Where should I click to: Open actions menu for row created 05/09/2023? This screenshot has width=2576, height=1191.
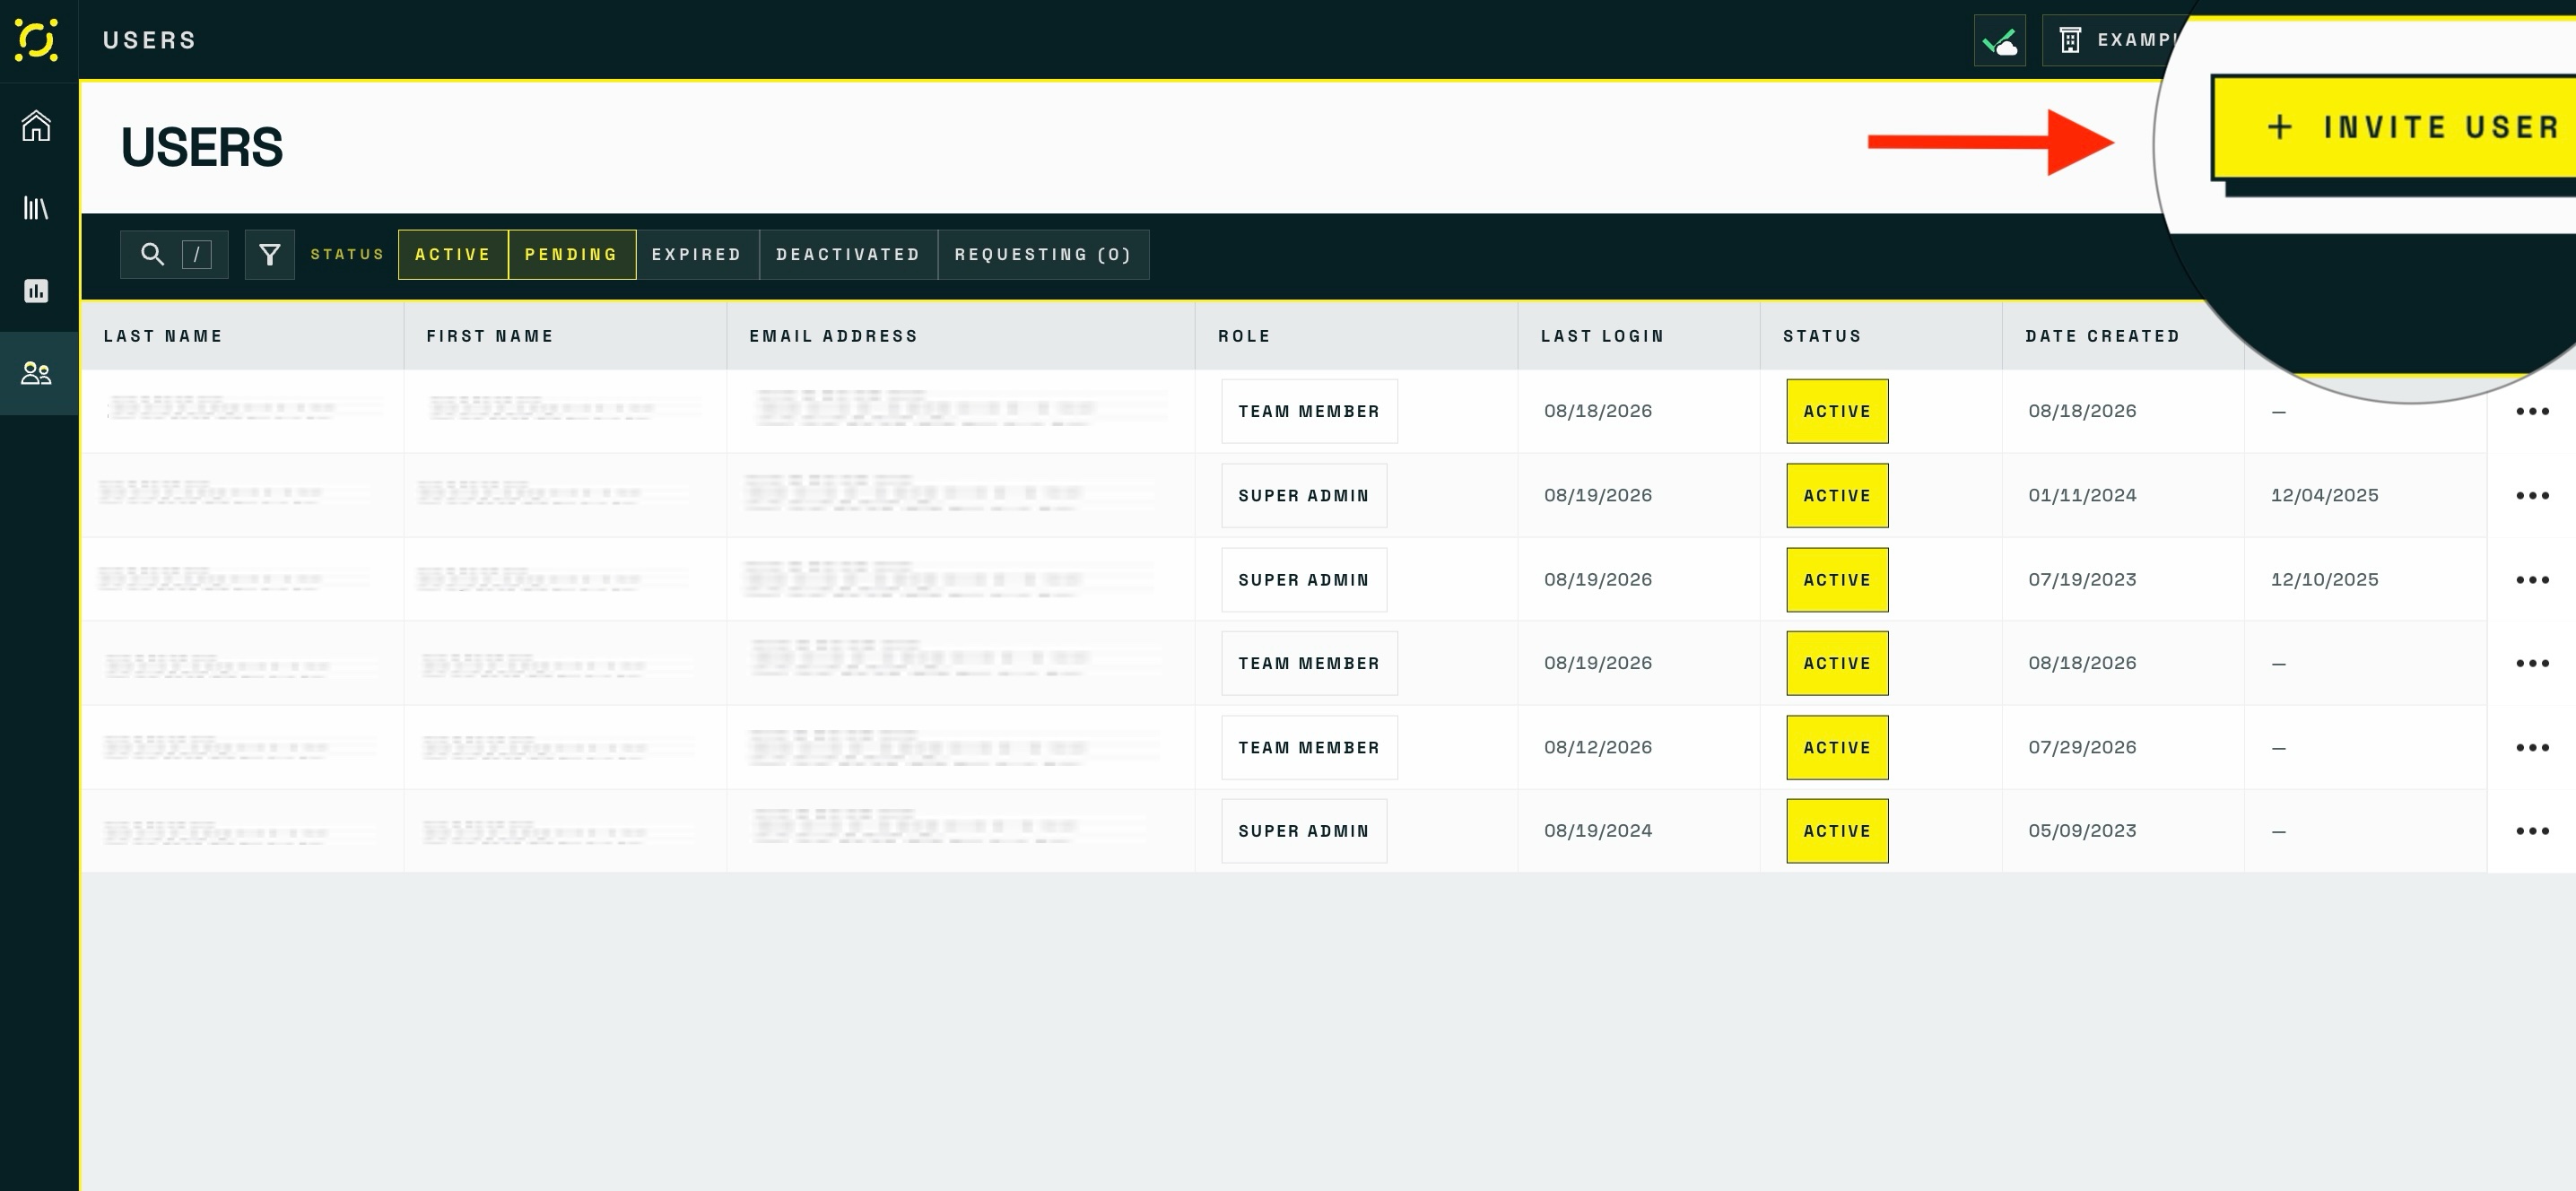pos(2532,831)
